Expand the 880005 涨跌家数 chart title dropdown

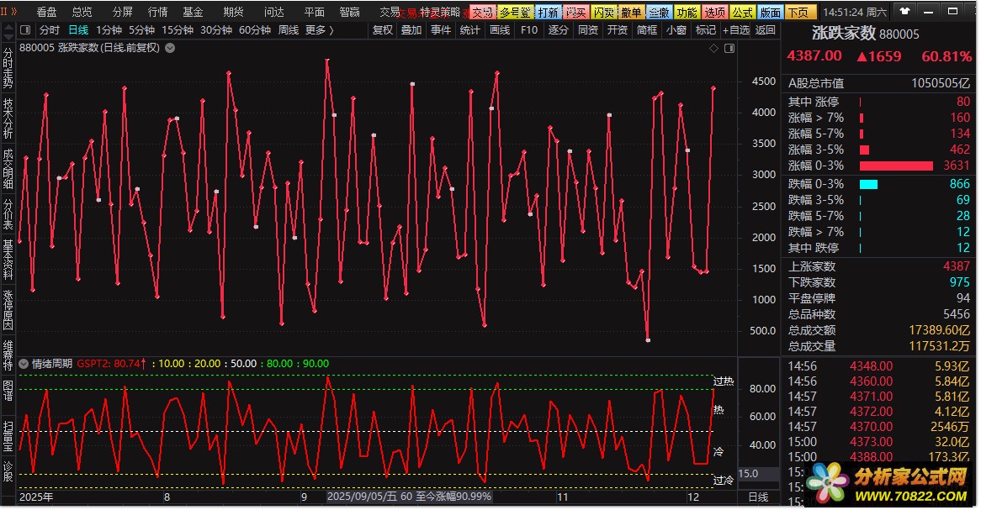pyautogui.click(x=171, y=48)
